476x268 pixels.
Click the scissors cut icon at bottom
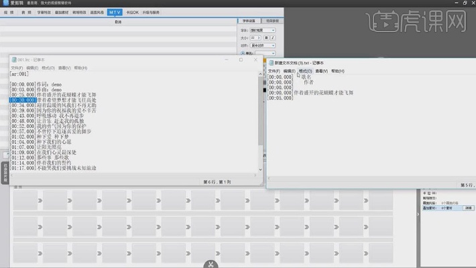(x=211, y=263)
